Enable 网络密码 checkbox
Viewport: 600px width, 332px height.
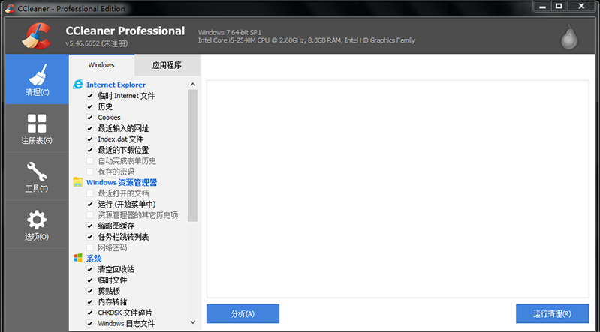point(90,247)
